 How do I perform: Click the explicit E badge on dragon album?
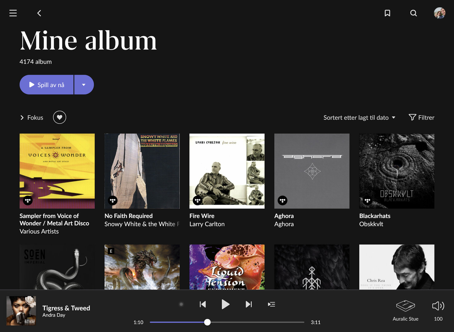pyautogui.click(x=111, y=251)
